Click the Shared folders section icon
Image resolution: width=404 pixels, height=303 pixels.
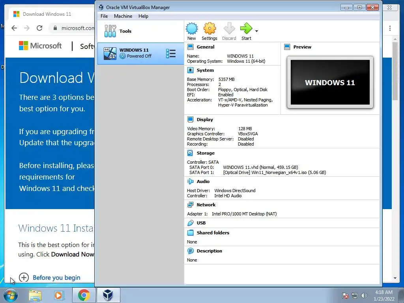(191, 233)
